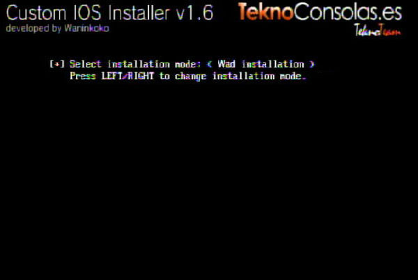
Task: Click the Select installation mode label
Action: (135, 64)
